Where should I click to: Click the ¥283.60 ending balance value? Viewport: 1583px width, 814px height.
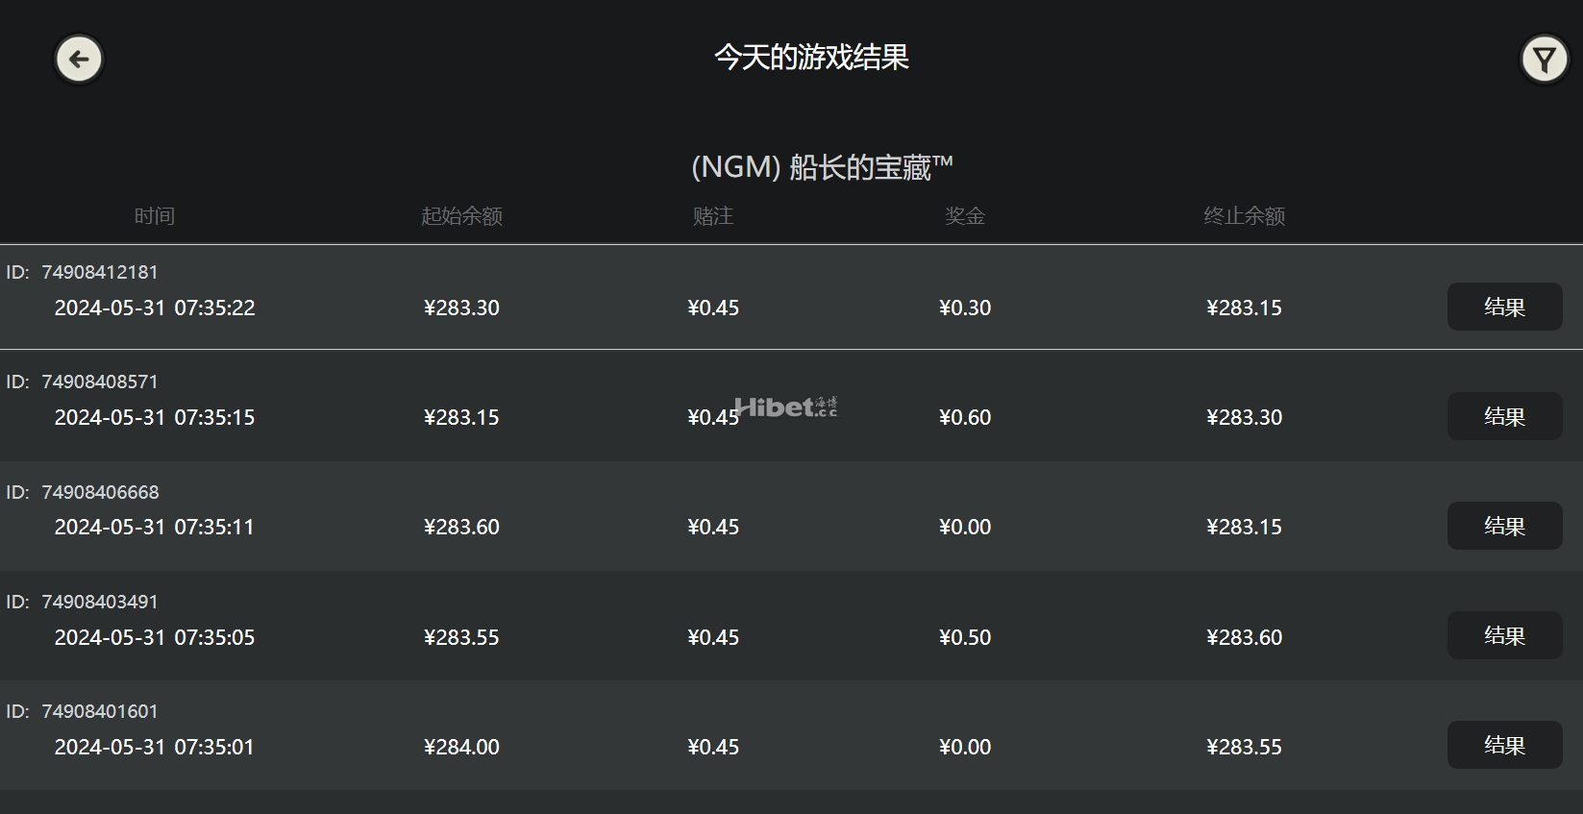[1245, 637]
